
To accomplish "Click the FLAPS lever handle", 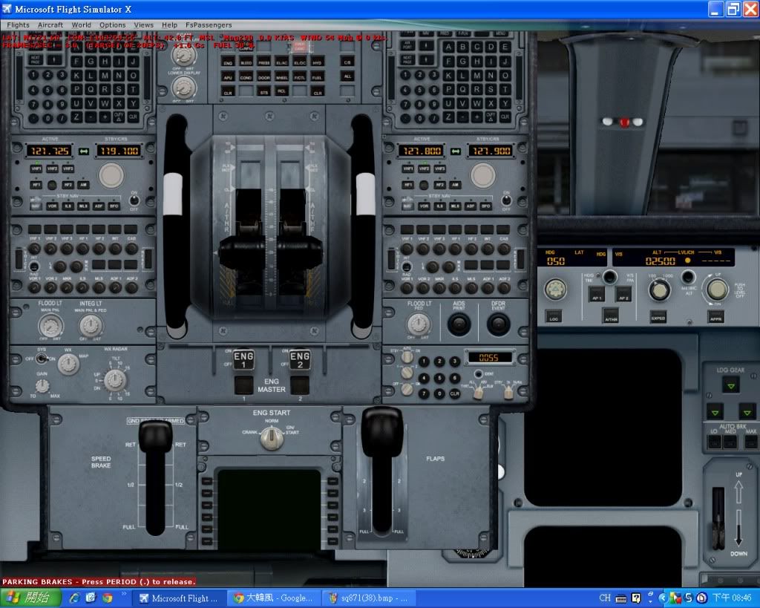I will tap(382, 431).
